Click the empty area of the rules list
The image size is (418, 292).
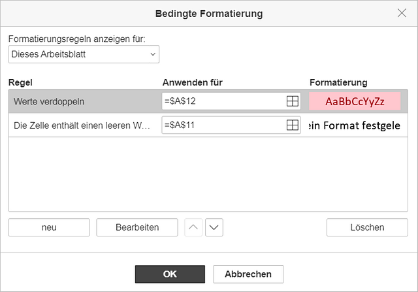point(208,174)
